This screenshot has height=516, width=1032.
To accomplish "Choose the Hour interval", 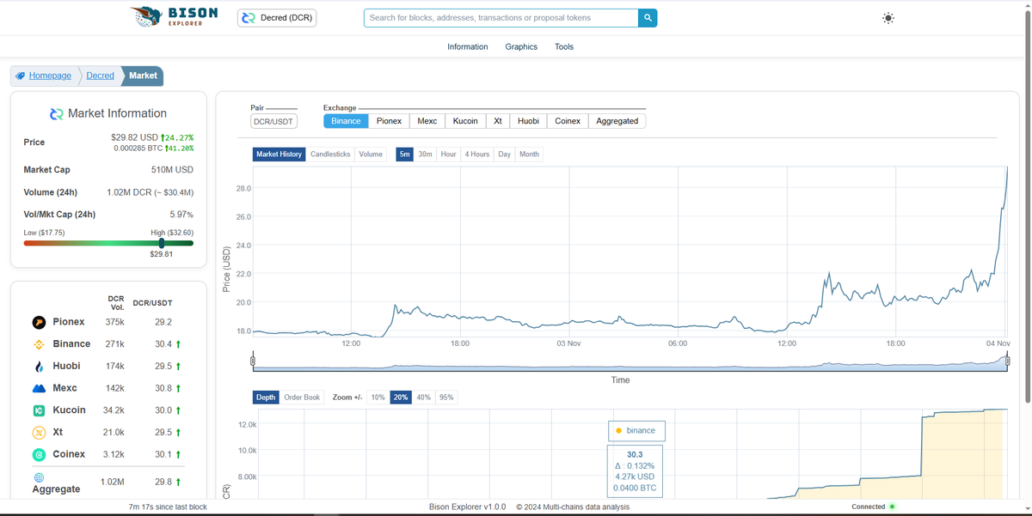I will click(448, 155).
